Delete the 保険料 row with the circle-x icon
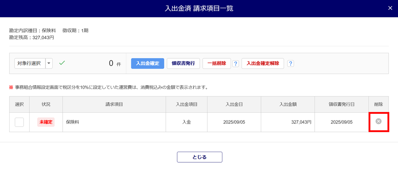This screenshot has width=398, height=171. click(x=378, y=121)
